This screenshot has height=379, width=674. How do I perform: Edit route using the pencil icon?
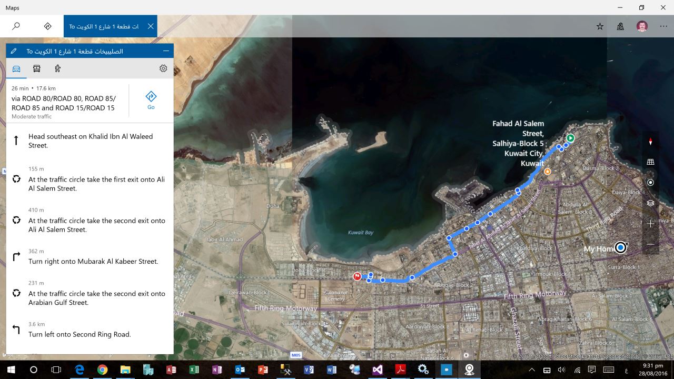pos(14,51)
